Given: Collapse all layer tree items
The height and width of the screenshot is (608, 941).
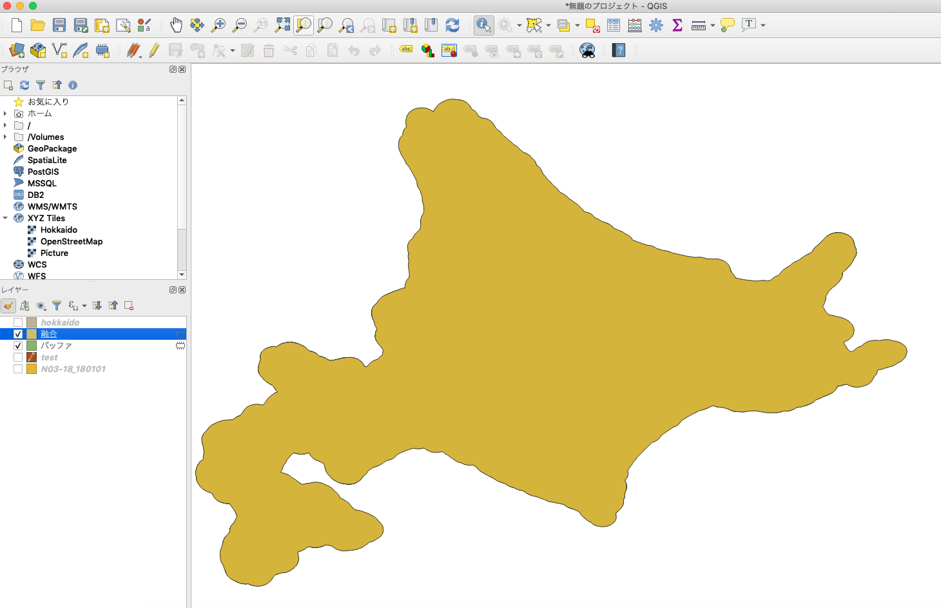Looking at the screenshot, I should pos(113,306).
